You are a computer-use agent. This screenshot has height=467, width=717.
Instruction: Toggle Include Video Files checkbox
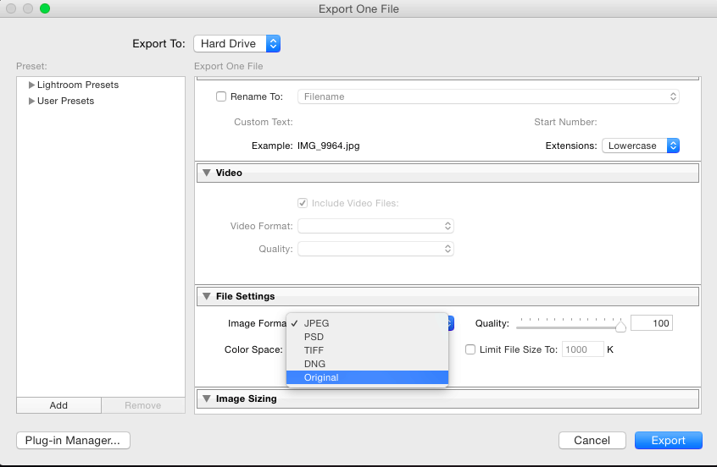303,203
